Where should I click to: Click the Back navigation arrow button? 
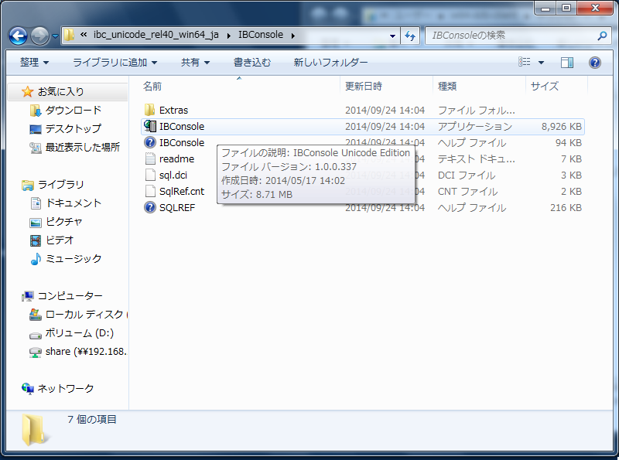pyautogui.click(x=18, y=36)
